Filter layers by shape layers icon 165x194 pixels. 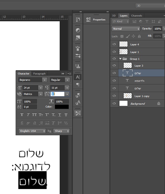(153, 21)
